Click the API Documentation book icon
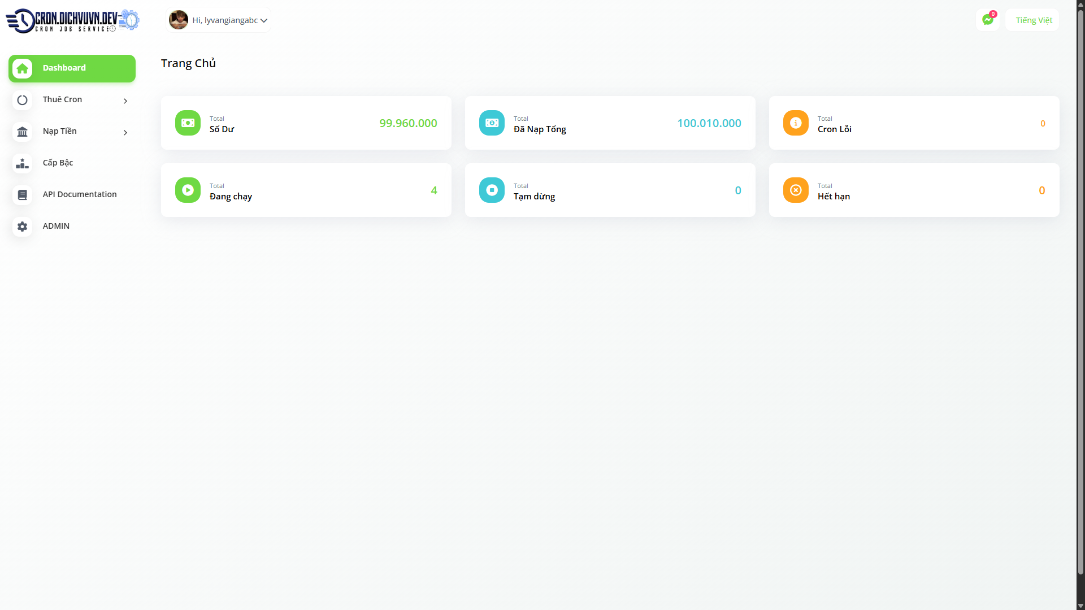 [x=22, y=195]
